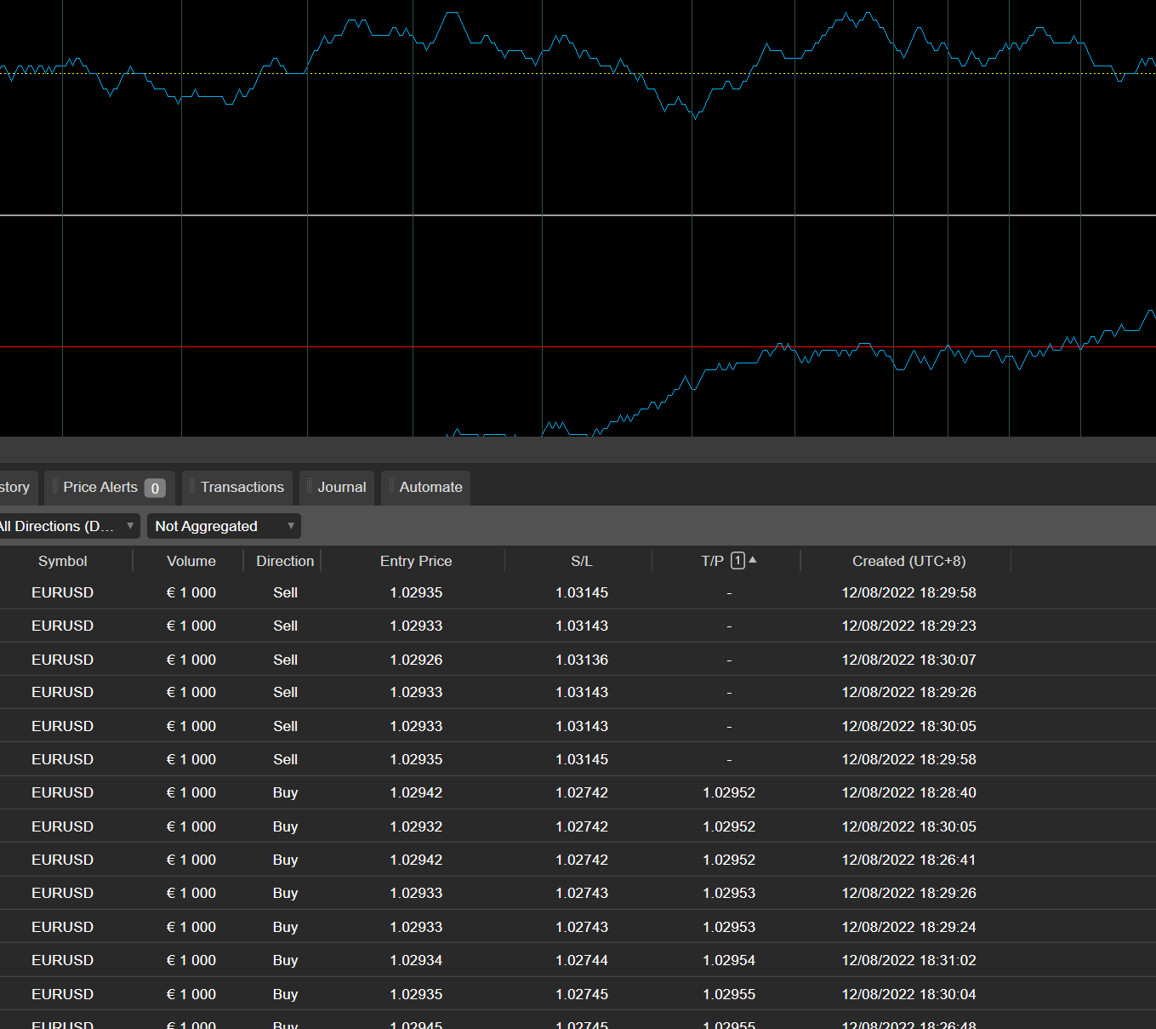
Task: Click the T/P sort-order indicator arrow
Action: coord(753,559)
